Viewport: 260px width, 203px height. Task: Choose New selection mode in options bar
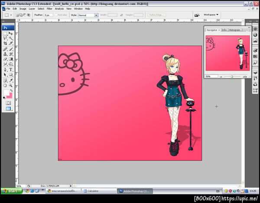click(17, 15)
